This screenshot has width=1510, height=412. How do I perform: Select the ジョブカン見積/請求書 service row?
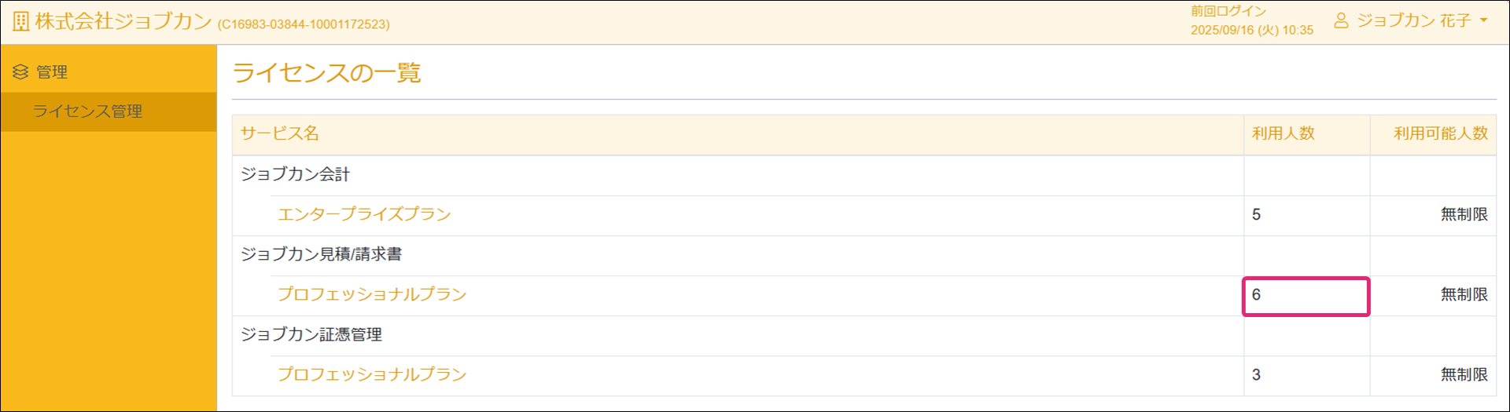(321, 254)
